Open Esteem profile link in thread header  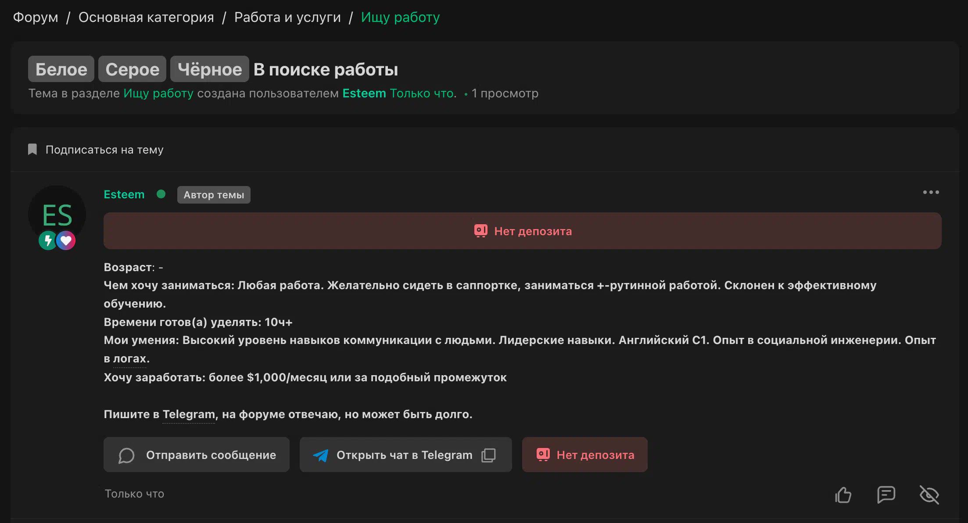[x=364, y=93]
